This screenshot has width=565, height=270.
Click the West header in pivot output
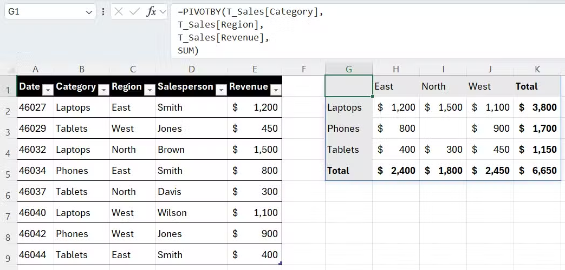pyautogui.click(x=490, y=86)
